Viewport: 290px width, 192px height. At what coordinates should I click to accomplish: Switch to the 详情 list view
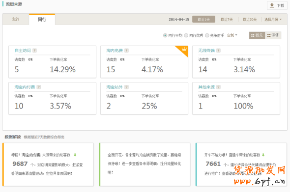(273, 35)
